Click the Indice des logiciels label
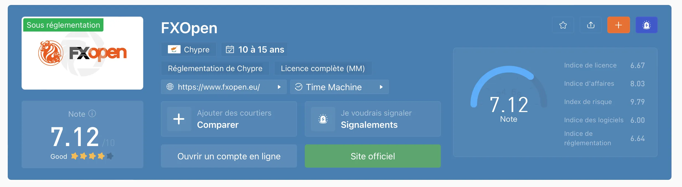 coord(594,120)
